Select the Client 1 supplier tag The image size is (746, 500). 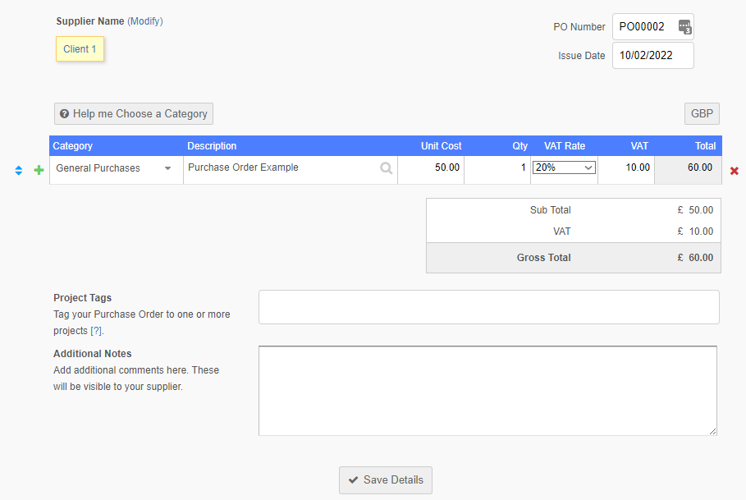[80, 49]
